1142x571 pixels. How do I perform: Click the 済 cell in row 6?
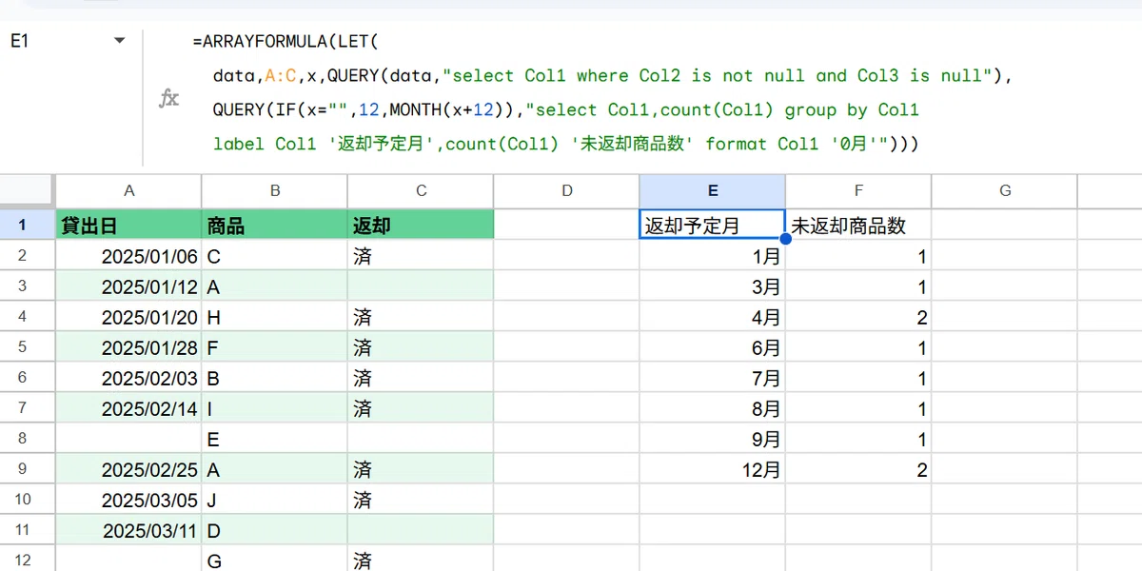(422, 378)
